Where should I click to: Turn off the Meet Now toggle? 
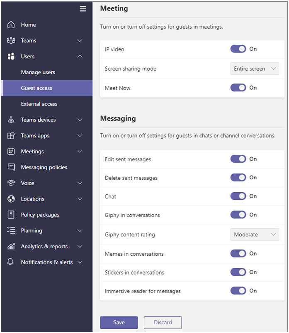238,88
